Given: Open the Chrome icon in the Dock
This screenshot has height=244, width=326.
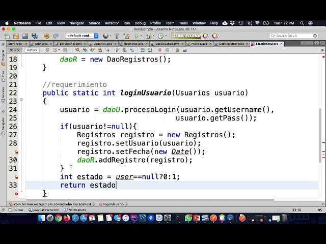Looking at the screenshot, I should (x=59, y=218).
